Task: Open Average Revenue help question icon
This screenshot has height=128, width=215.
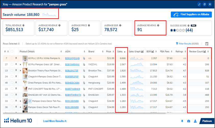Action: point(59,25)
